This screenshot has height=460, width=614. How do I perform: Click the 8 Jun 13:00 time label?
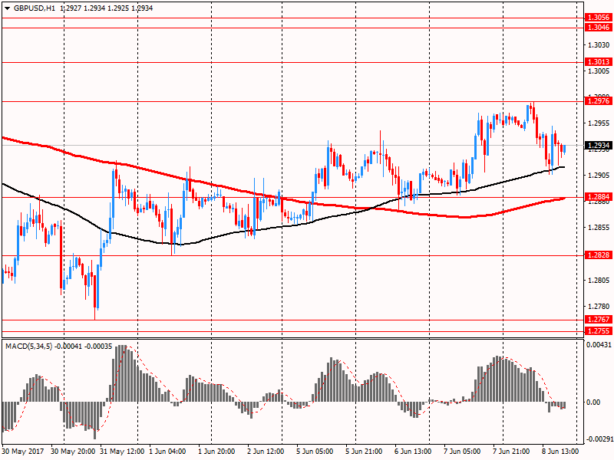point(560,452)
